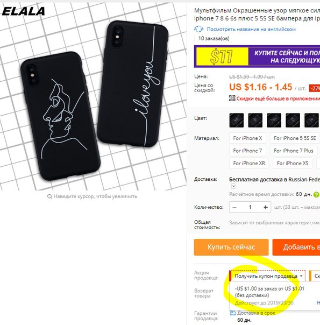Open the view English title link
This screenshot has width=320, height=325.
point(251,29)
